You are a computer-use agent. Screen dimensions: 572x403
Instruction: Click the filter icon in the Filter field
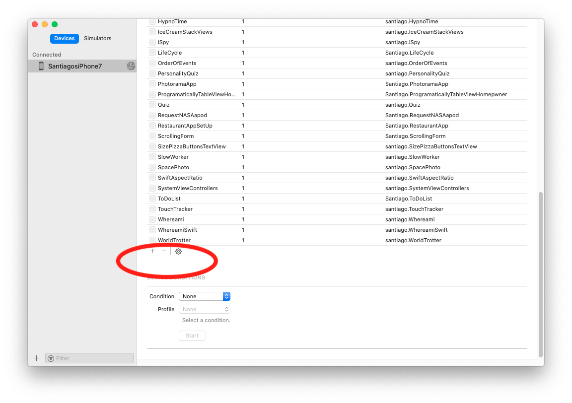[x=51, y=358]
